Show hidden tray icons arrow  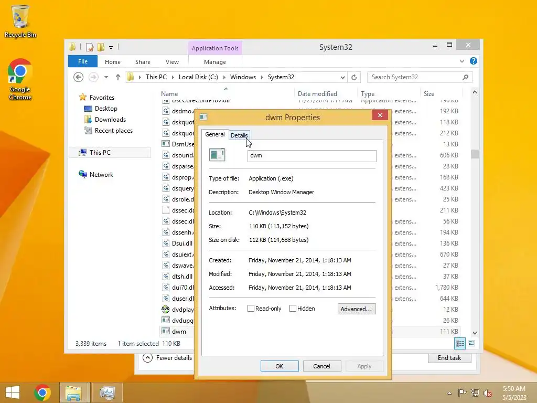pos(449,393)
